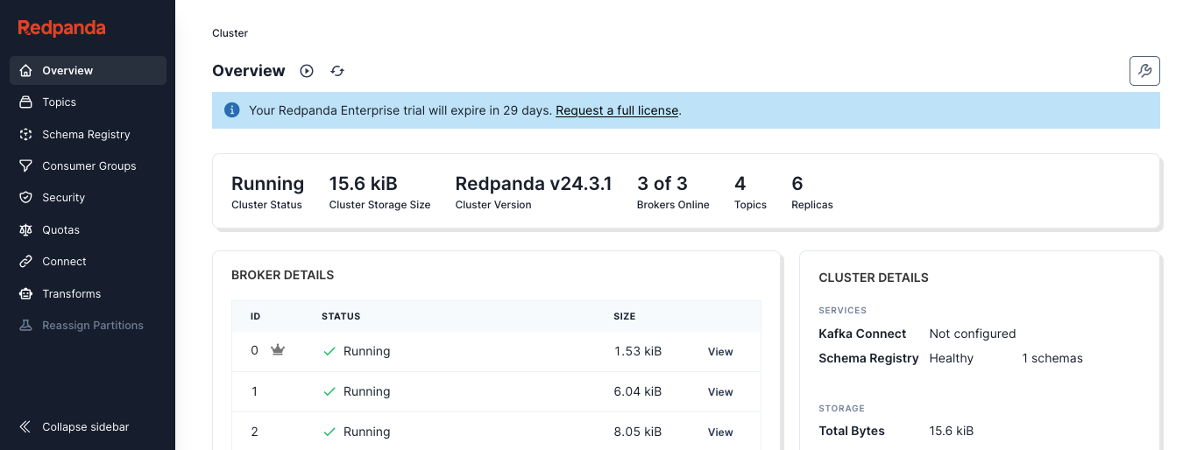Click the crown icon on broker 0
1197x450 pixels.
point(278,350)
